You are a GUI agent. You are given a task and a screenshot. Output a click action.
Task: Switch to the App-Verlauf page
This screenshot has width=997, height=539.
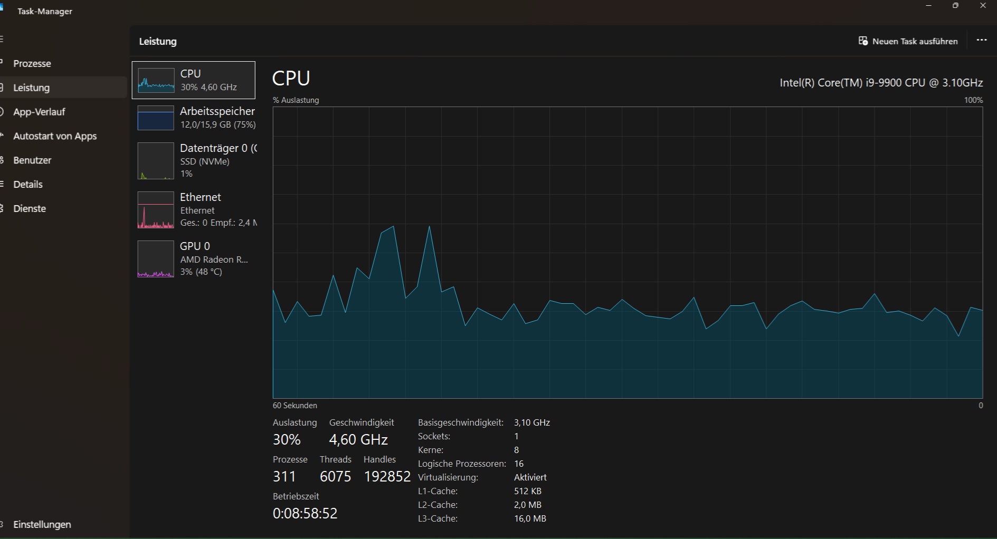pyautogui.click(x=39, y=112)
